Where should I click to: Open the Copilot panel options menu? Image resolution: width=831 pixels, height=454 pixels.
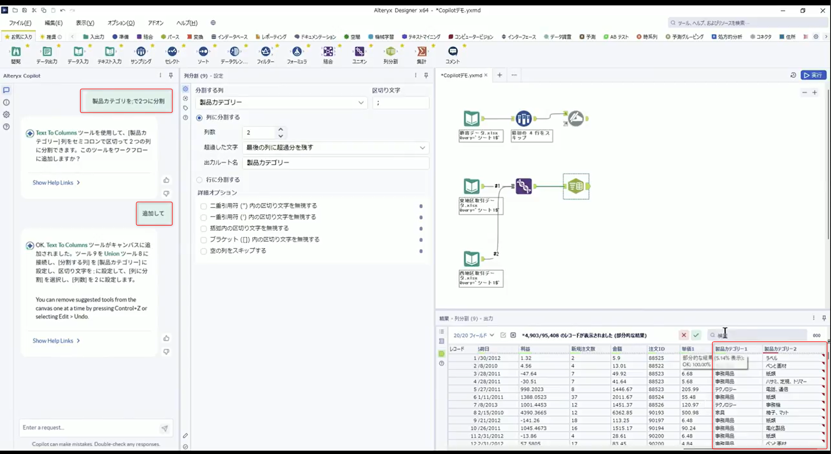click(160, 75)
